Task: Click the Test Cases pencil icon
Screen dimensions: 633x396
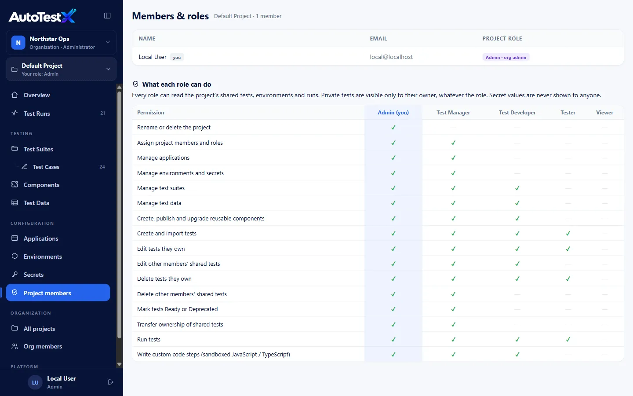Action: click(25, 167)
